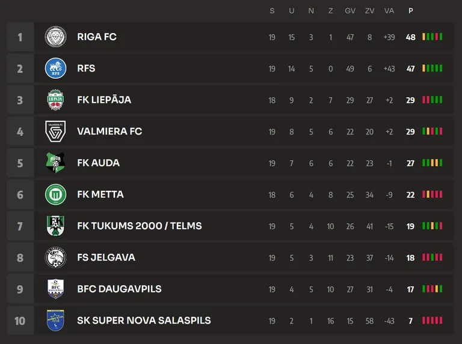This screenshot has height=344, width=462.
Task: Click the FK Auda green badge
Action: coord(55,163)
